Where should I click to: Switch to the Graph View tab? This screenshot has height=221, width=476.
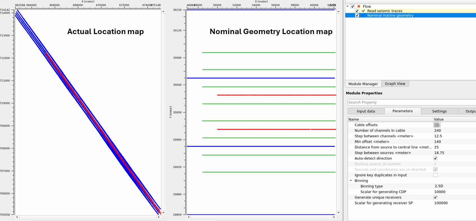click(395, 84)
